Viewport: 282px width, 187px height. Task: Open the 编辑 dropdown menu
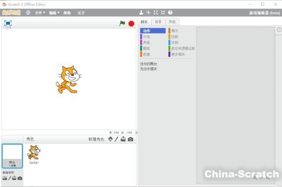pos(54,13)
